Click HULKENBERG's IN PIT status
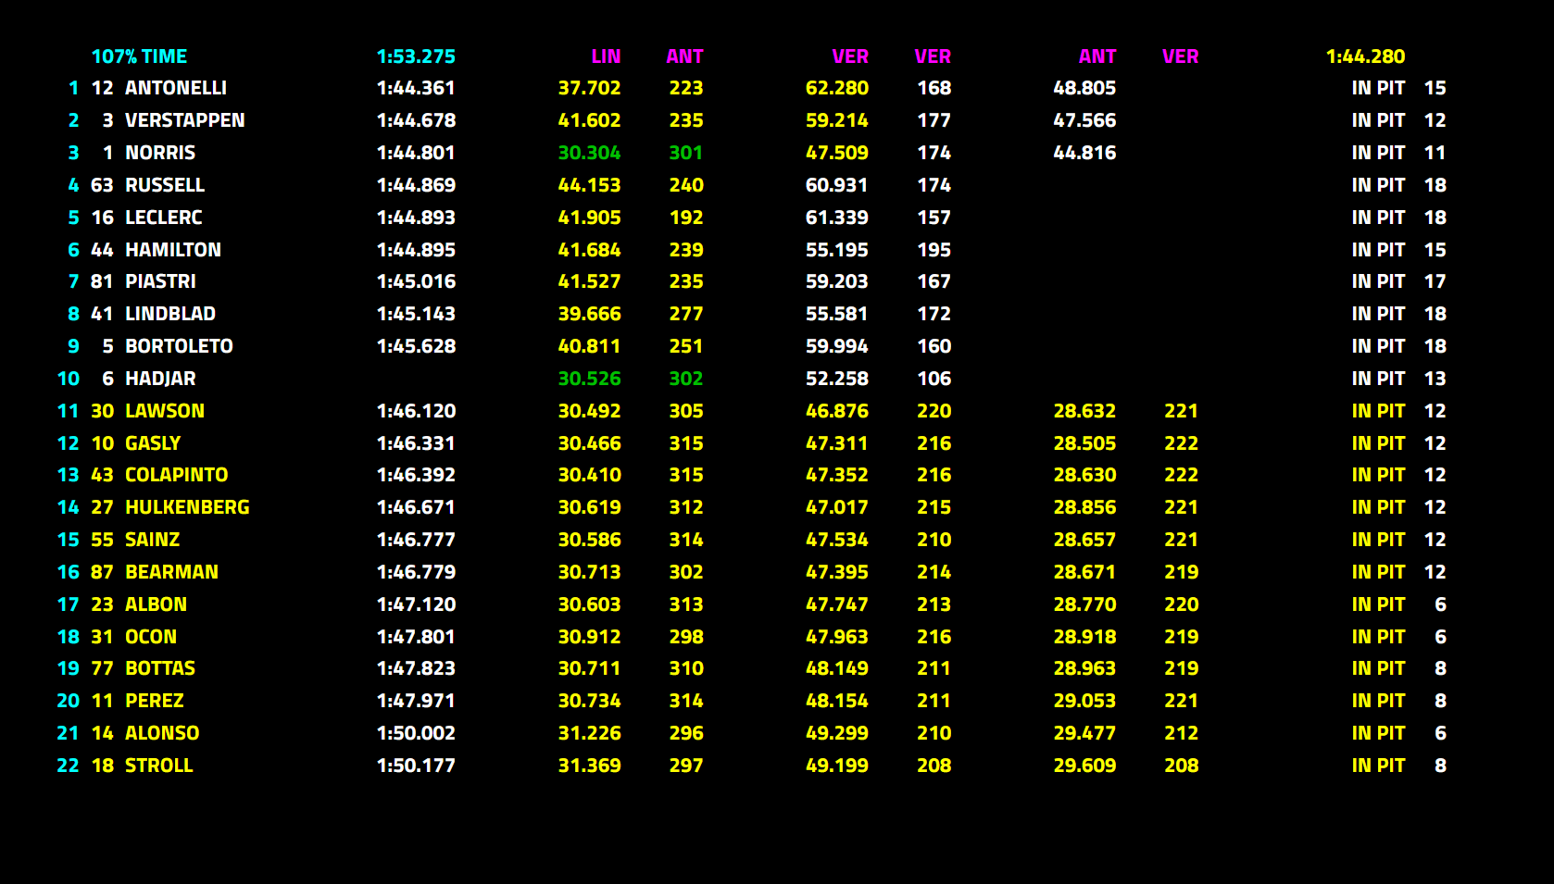Screen dimensions: 1554x884 (x=1378, y=507)
